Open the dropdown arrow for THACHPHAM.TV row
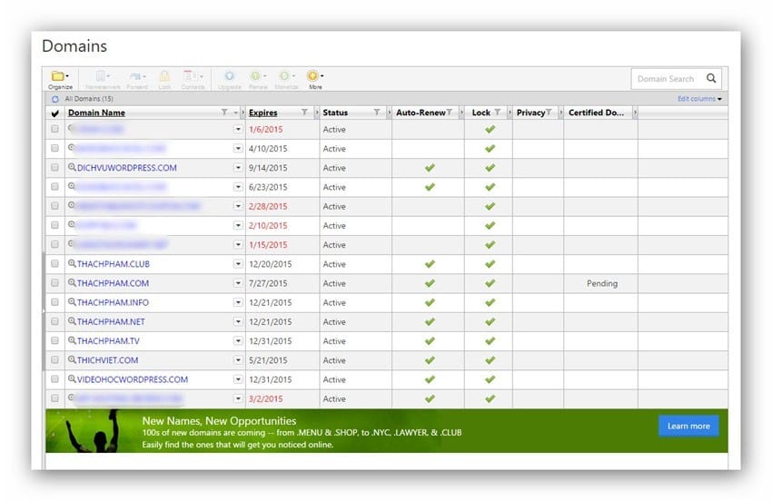 (x=238, y=340)
